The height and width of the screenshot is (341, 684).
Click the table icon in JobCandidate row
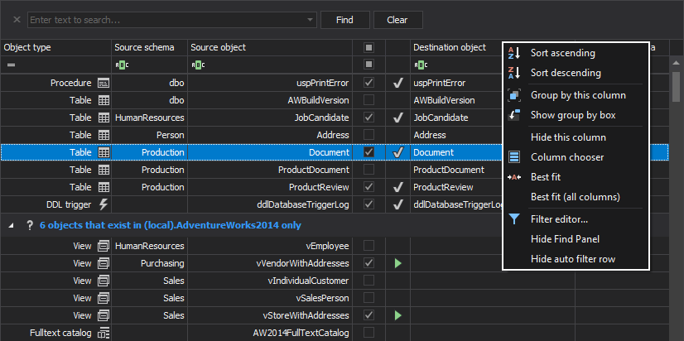coord(104,118)
